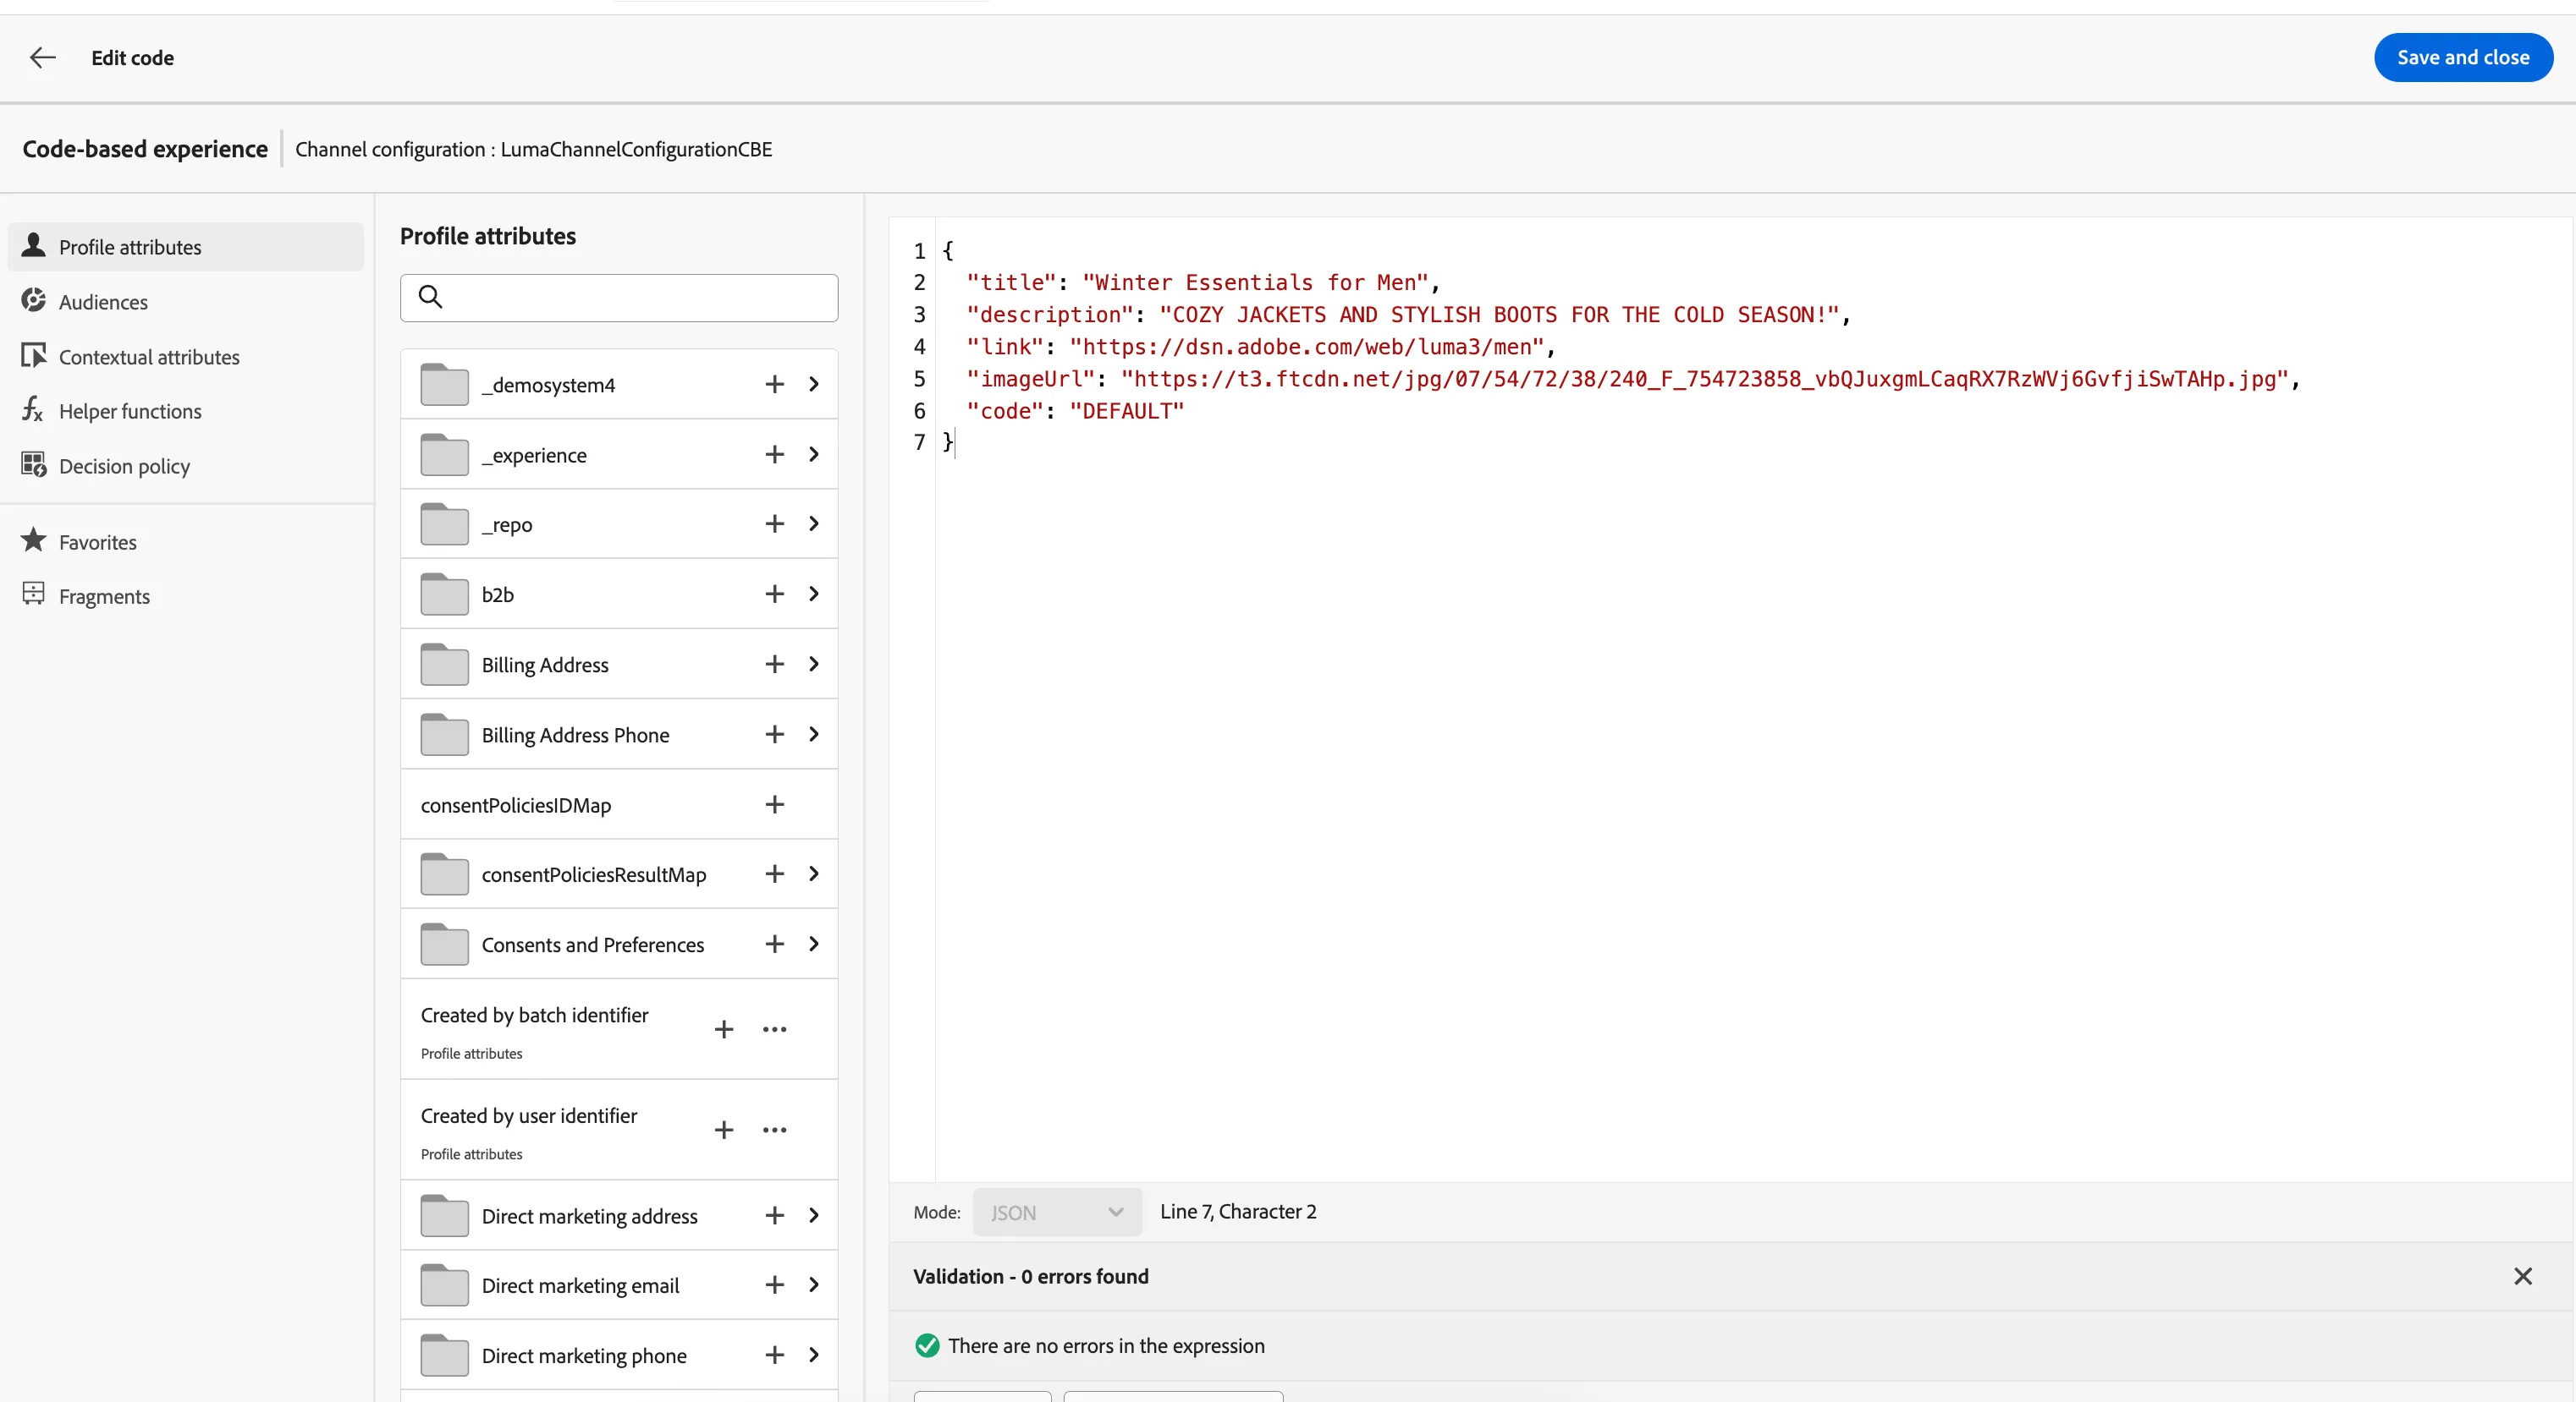Viewport: 2576px width, 1402px height.
Task: Expand the _demosystem4 folder chevron
Action: pyautogui.click(x=814, y=384)
